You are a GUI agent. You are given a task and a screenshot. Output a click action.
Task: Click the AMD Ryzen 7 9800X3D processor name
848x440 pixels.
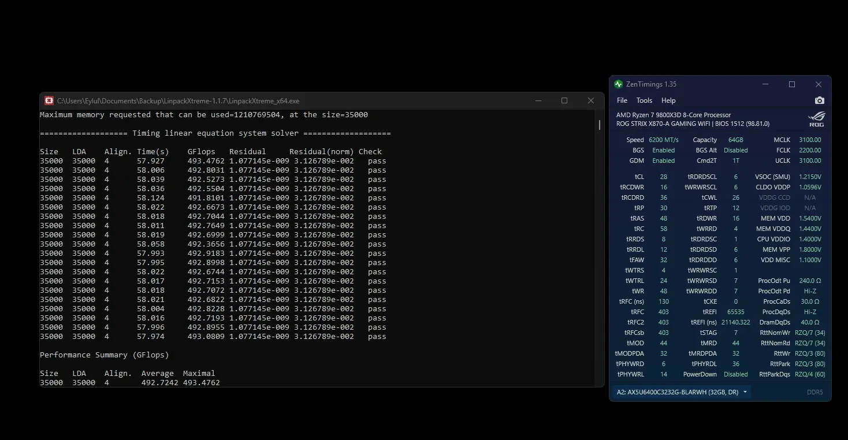(674, 115)
